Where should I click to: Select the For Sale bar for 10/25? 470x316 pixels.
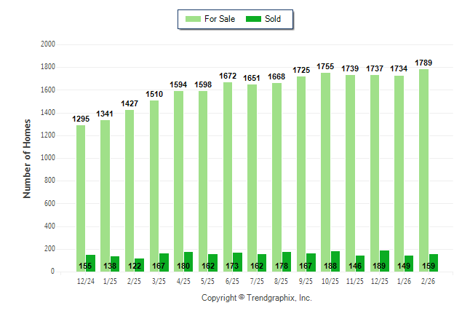coord(325,171)
